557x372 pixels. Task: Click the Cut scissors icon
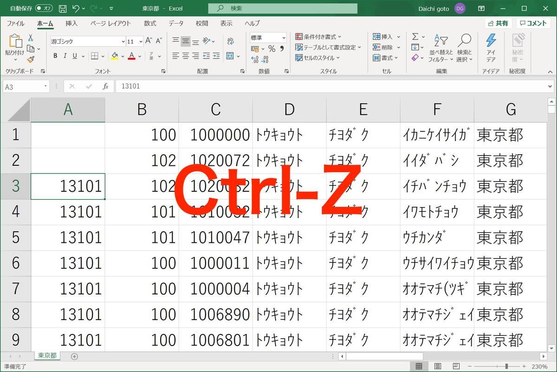point(31,38)
